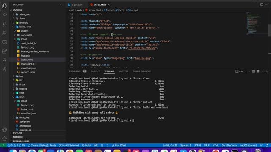
Task: Open notifications bell in status bar
Action: 267,145
